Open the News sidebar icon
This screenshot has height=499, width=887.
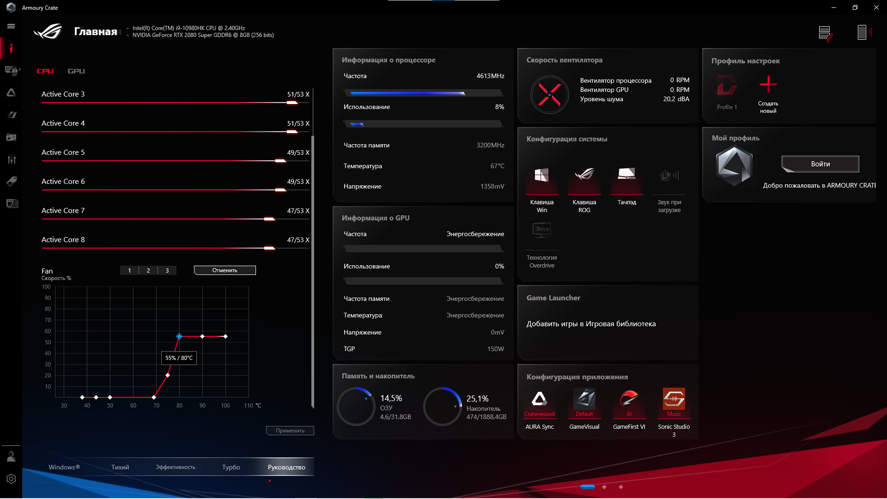click(12, 203)
